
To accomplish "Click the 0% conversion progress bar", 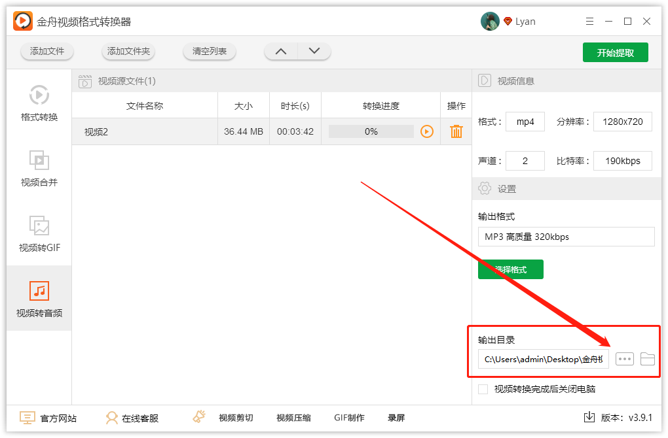I will 371,131.
